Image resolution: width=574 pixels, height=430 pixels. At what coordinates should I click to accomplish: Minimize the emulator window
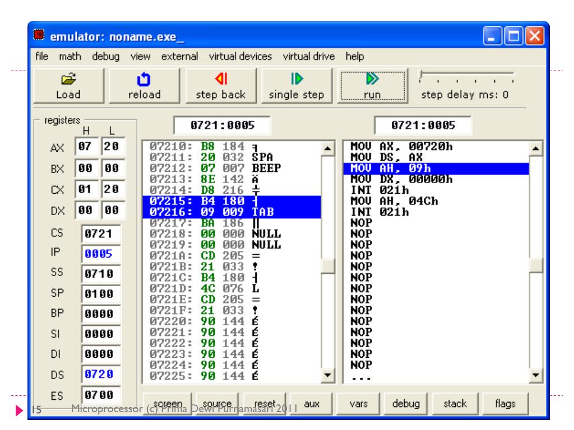492,36
